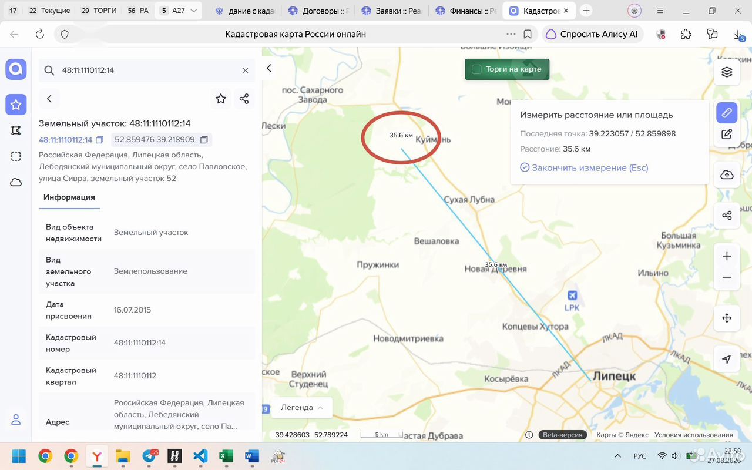
Task: Open the map info icon near Beta-версия
Action: tap(529, 435)
